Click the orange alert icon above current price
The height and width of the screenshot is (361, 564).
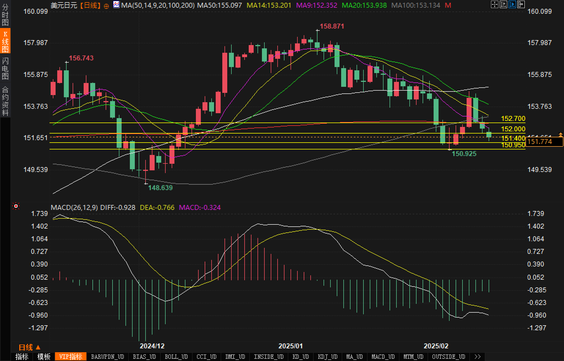(x=560, y=134)
